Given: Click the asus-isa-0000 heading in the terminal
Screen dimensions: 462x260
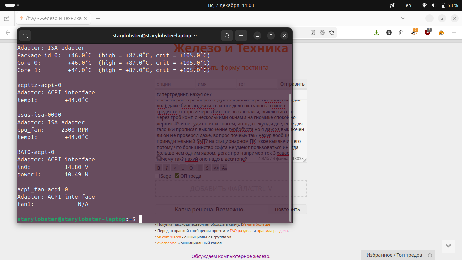Looking at the screenshot, I should coord(39,115).
